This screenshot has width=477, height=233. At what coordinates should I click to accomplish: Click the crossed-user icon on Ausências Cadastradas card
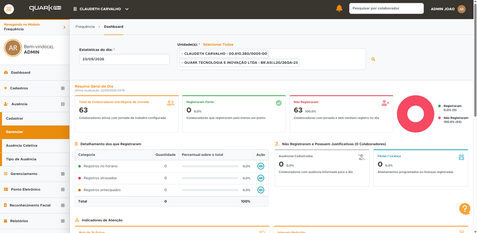pos(361,157)
